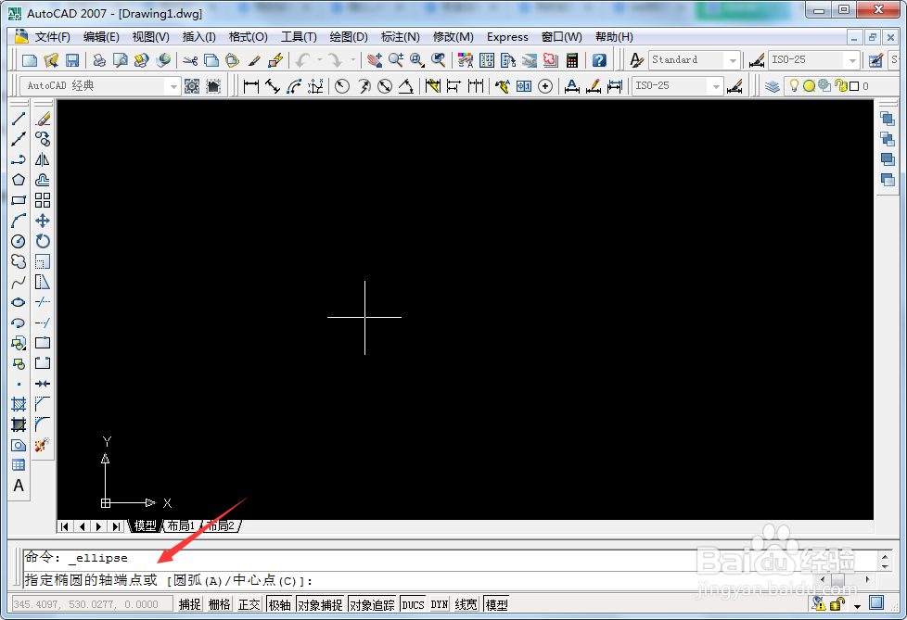Select the Arc draw tool
This screenshot has width=907, height=620.
tap(19, 221)
